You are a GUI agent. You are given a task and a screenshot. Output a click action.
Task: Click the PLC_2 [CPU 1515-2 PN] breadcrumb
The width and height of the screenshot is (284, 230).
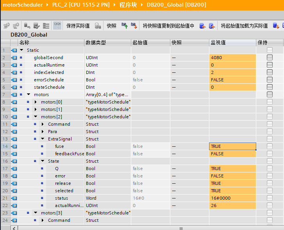point(81,5)
